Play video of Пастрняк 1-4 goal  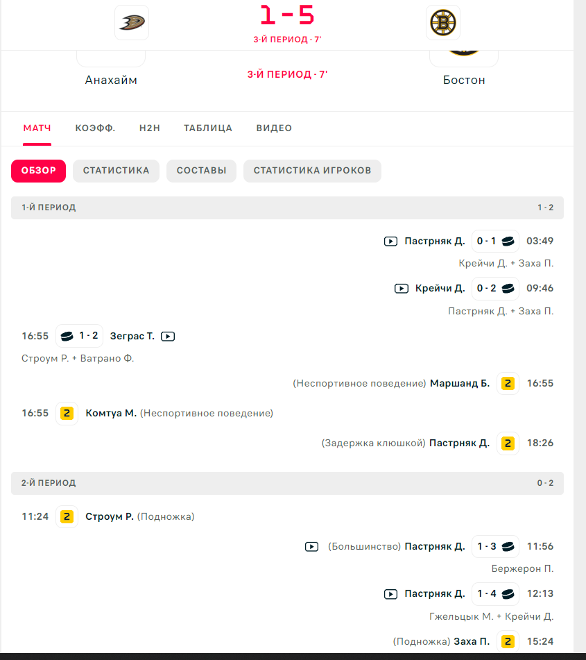[390, 594]
